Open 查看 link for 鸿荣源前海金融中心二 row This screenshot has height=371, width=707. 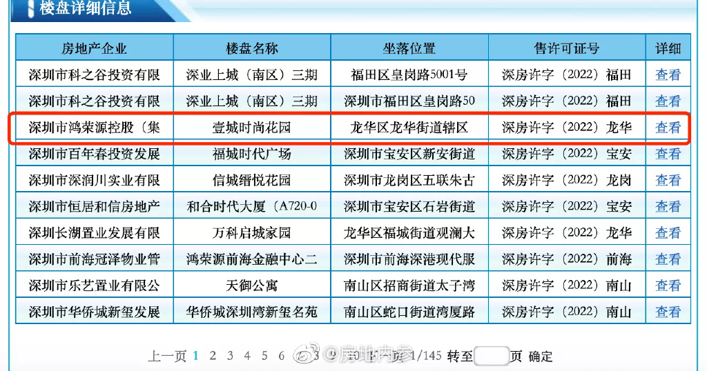click(668, 259)
